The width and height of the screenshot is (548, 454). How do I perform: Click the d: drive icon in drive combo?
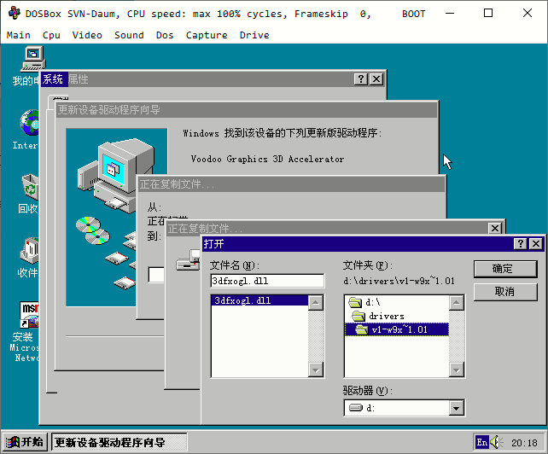coord(356,408)
